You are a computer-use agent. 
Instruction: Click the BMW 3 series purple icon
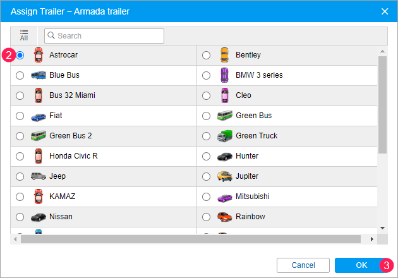pos(224,75)
